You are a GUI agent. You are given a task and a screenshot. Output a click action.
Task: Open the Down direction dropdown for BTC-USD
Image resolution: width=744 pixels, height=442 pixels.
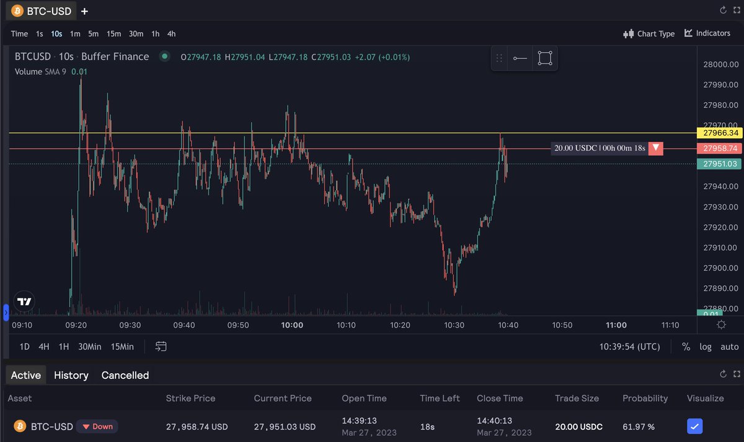pyautogui.click(x=97, y=426)
